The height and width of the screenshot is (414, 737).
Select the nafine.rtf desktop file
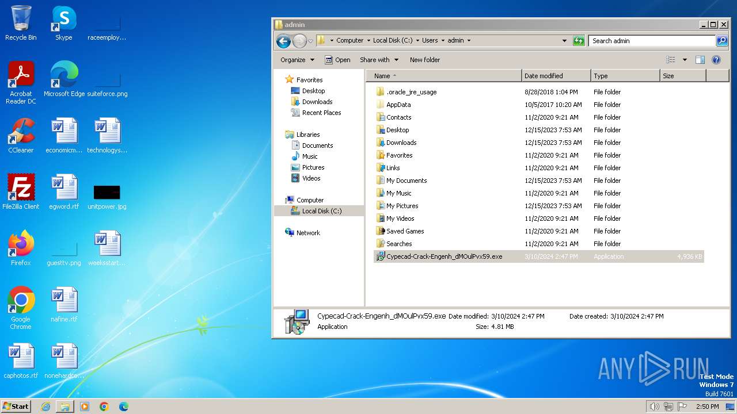64,305
